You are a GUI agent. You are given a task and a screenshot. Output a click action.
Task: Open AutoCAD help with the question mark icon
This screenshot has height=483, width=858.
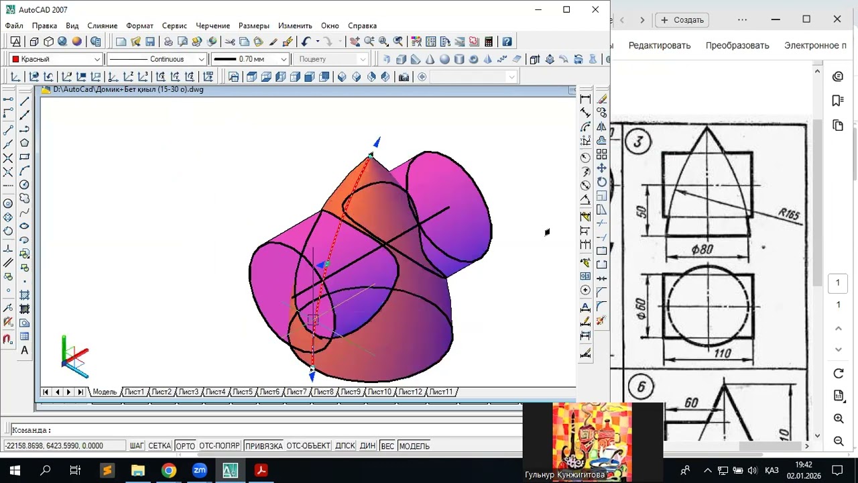click(507, 42)
